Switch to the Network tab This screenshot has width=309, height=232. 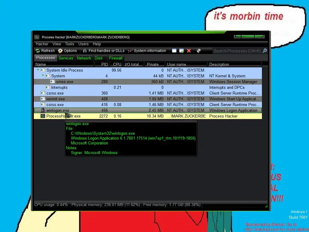[x=84, y=58]
